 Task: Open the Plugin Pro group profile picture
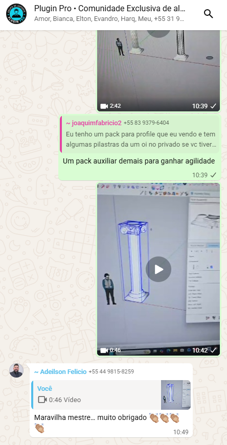[x=16, y=14]
